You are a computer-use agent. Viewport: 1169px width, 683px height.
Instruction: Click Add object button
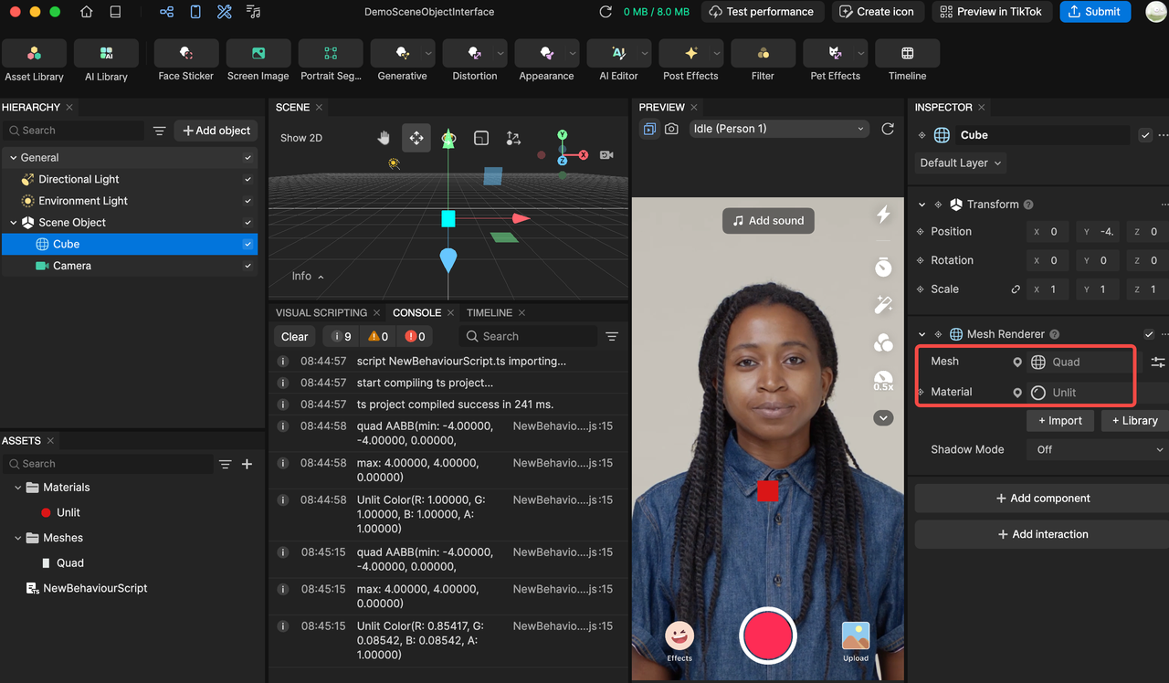point(216,131)
